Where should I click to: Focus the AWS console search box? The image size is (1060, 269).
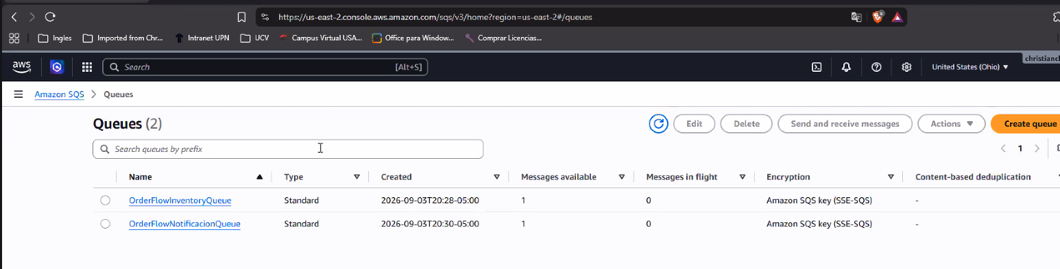click(x=265, y=67)
